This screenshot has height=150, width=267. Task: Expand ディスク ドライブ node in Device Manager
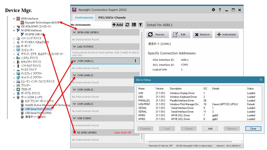click(x=14, y=70)
